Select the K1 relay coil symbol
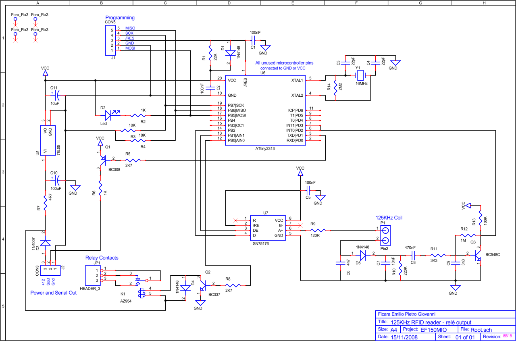Screen dimensions: 516x341 [x=141, y=293]
